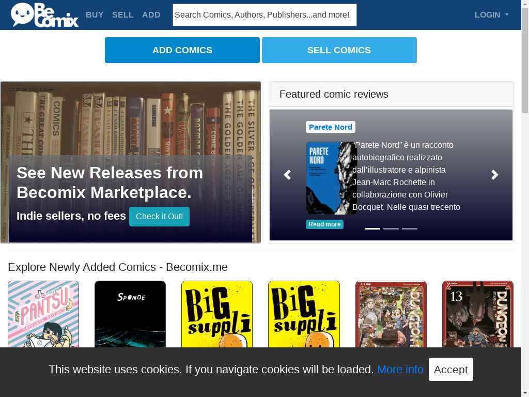Select the second carousel indicator
The width and height of the screenshot is (529, 397).
coord(391,228)
